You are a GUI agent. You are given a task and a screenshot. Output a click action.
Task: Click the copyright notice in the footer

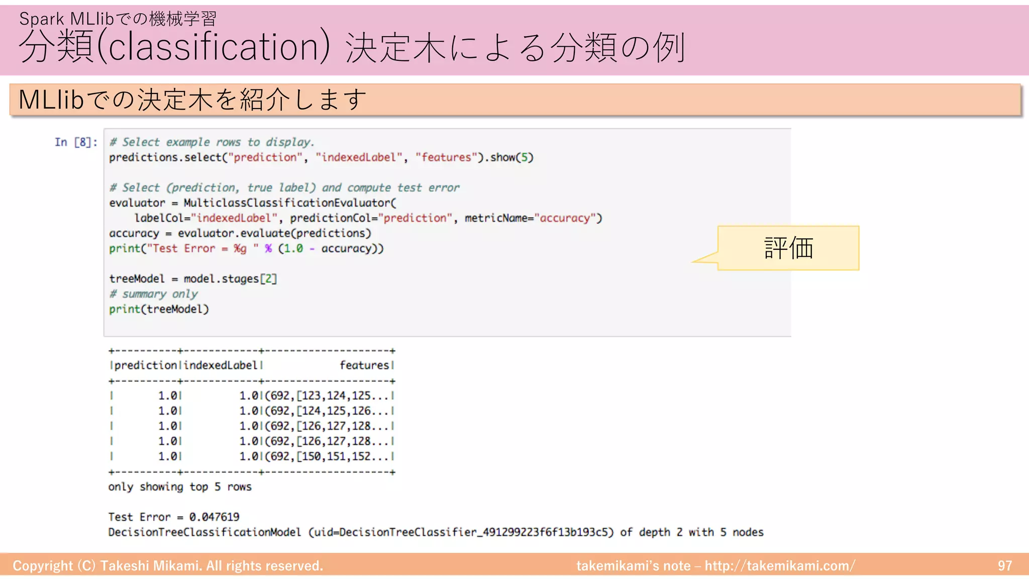[x=168, y=565]
